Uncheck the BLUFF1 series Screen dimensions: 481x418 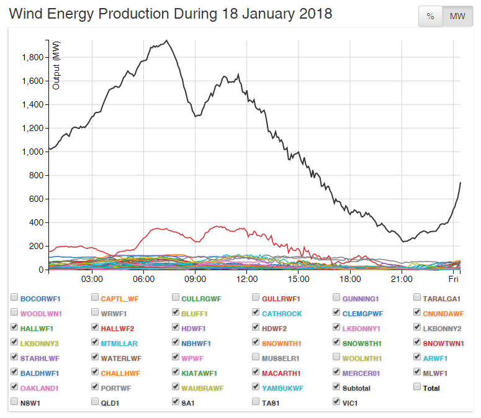point(176,312)
